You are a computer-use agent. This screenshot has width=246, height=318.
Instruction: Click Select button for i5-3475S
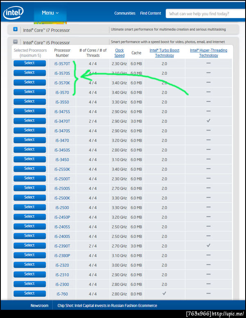[30, 111]
